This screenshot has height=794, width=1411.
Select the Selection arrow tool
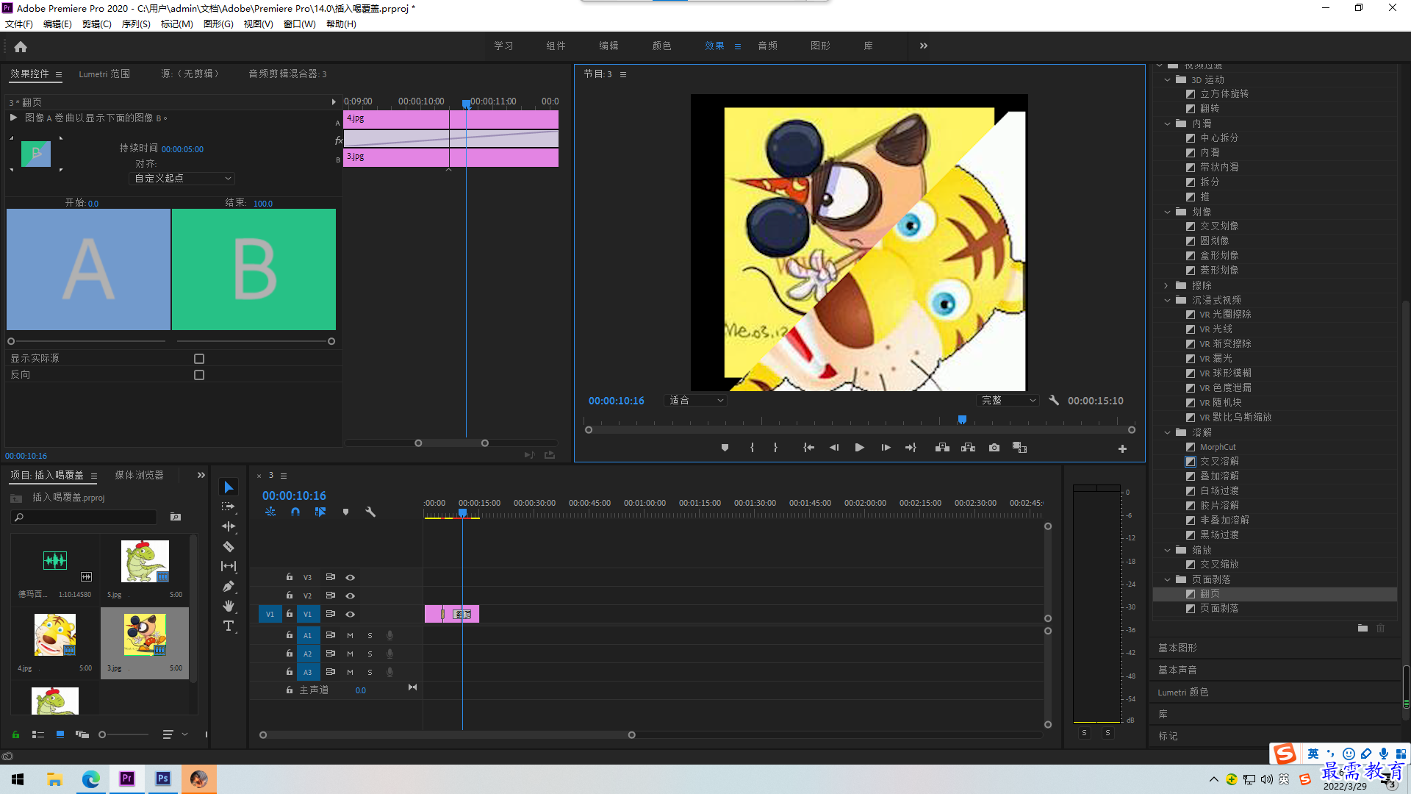point(229,487)
